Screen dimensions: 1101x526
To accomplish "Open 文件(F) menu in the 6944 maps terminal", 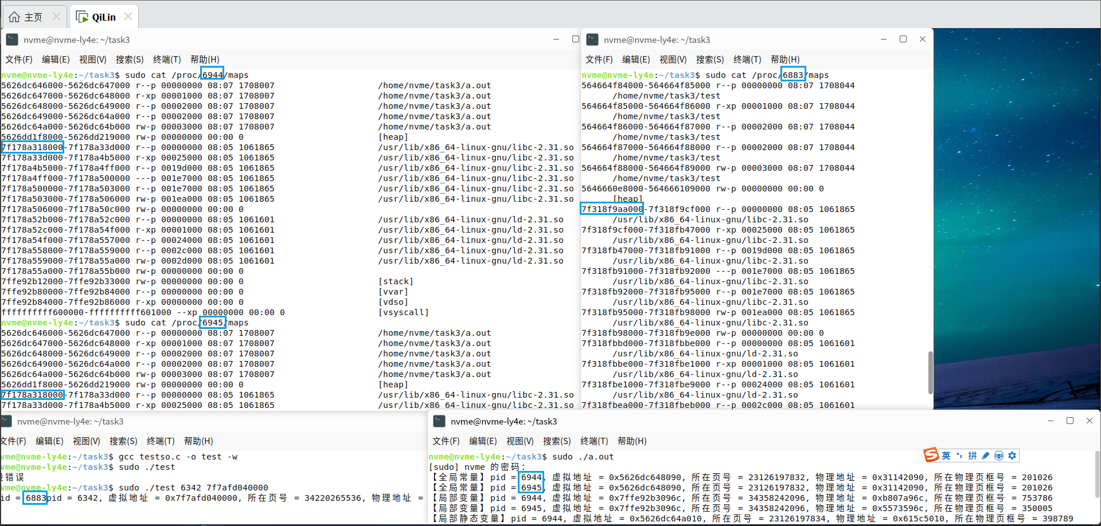I will click(x=19, y=60).
